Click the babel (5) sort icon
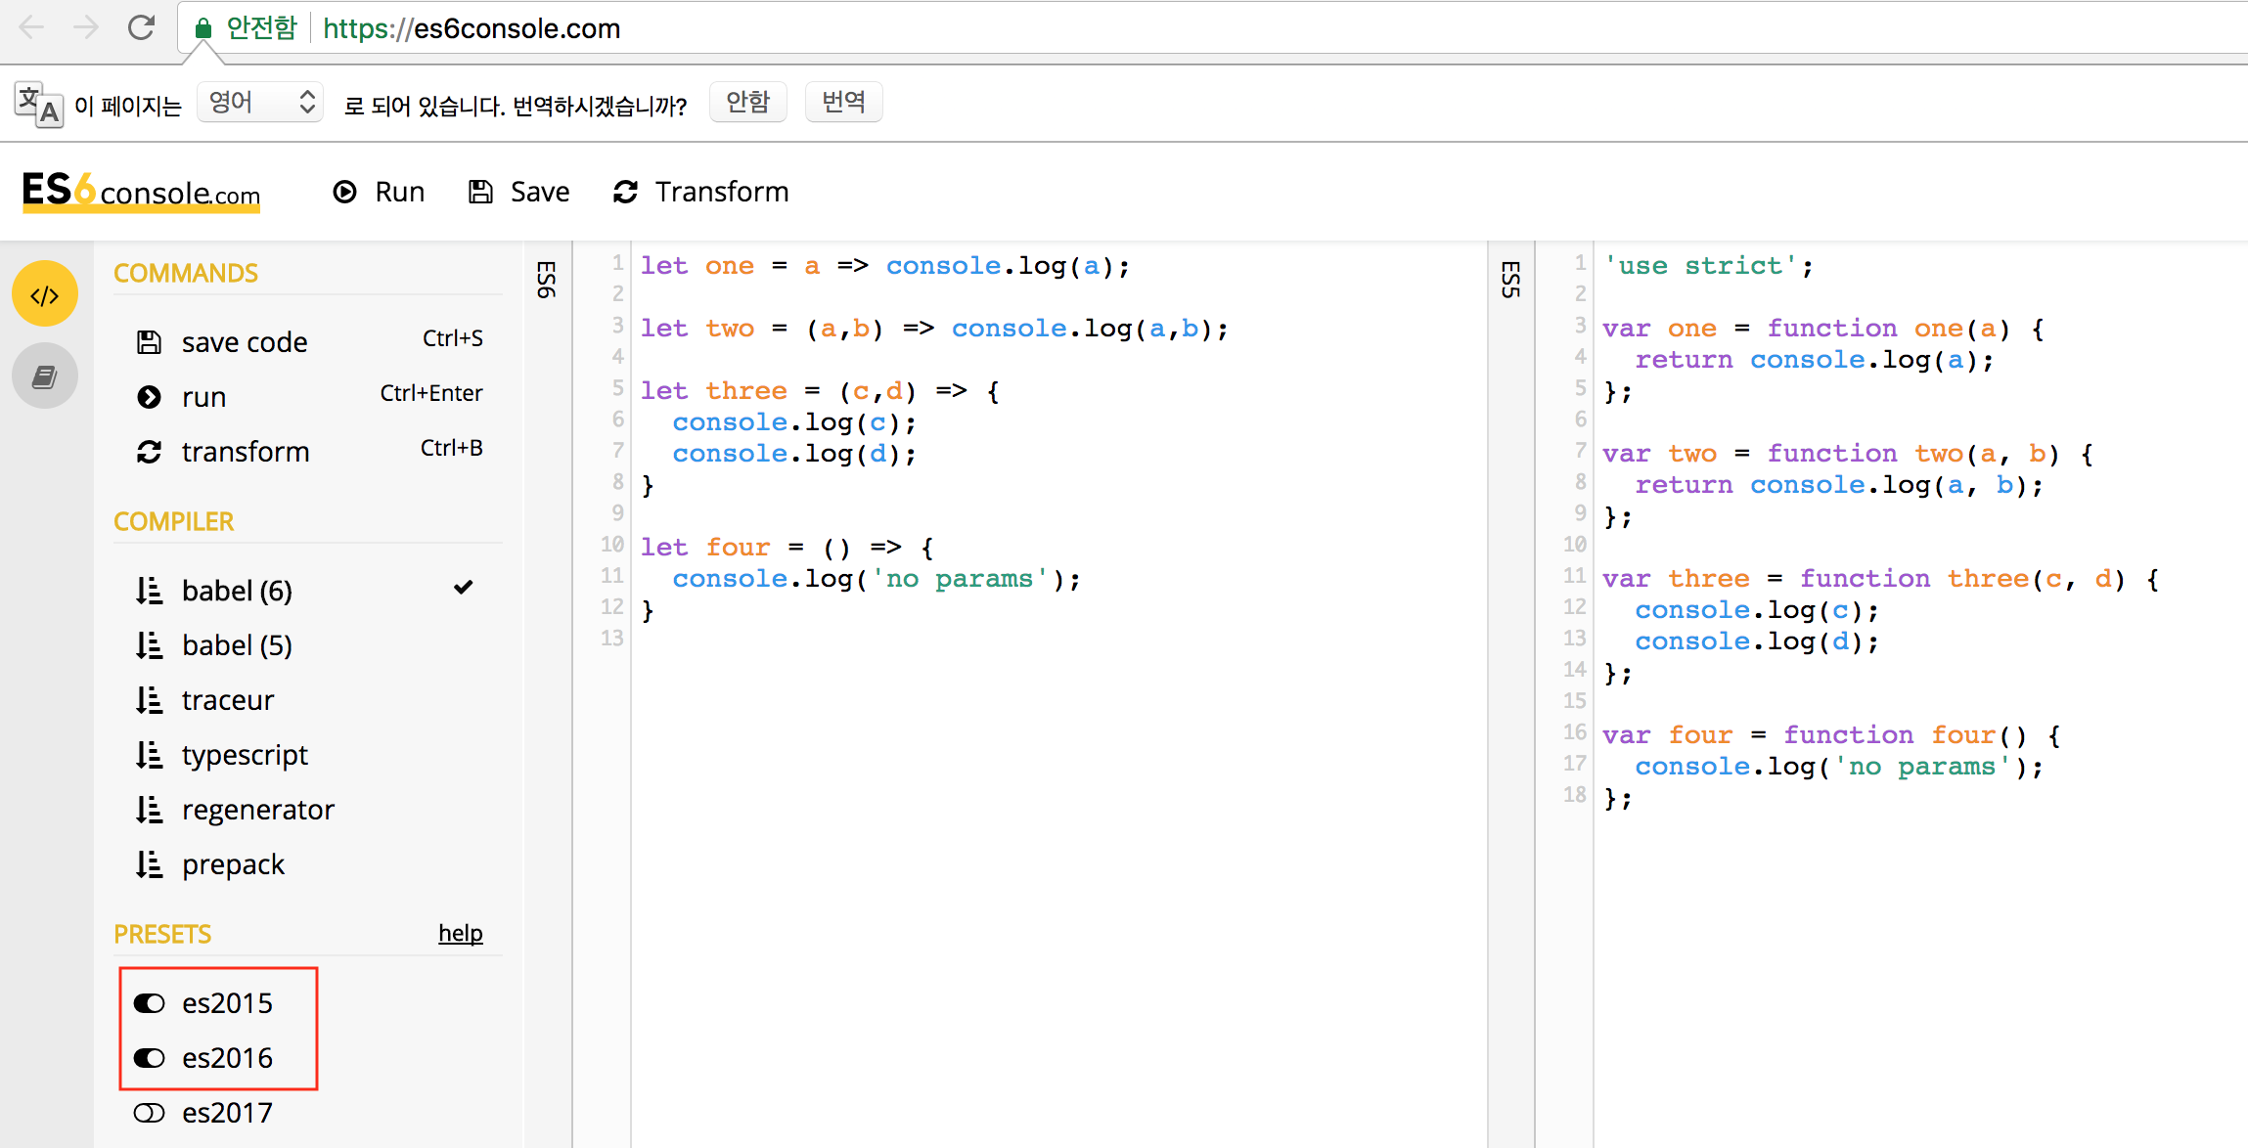Image resolution: width=2248 pixels, height=1148 pixels. tap(149, 645)
